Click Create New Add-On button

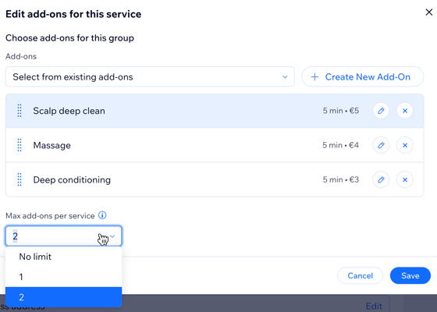(x=363, y=76)
